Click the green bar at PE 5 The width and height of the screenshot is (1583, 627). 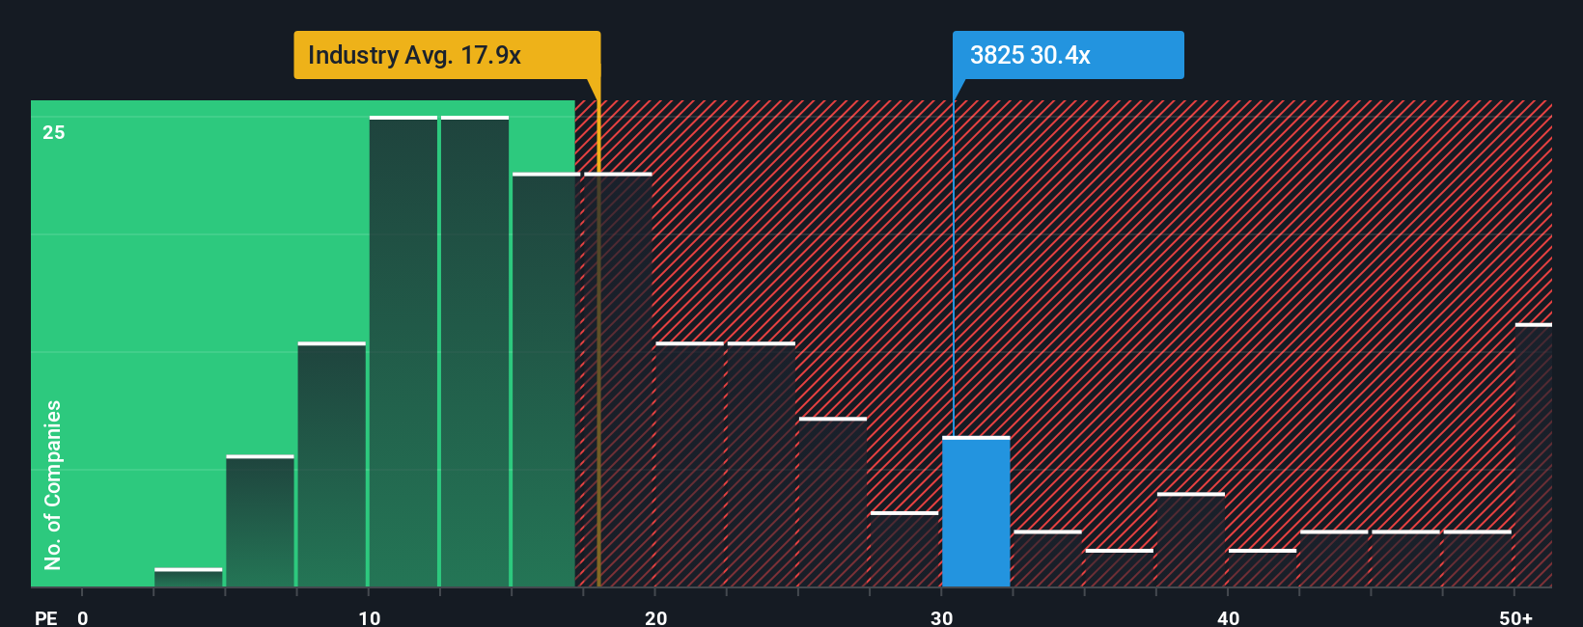(260, 521)
